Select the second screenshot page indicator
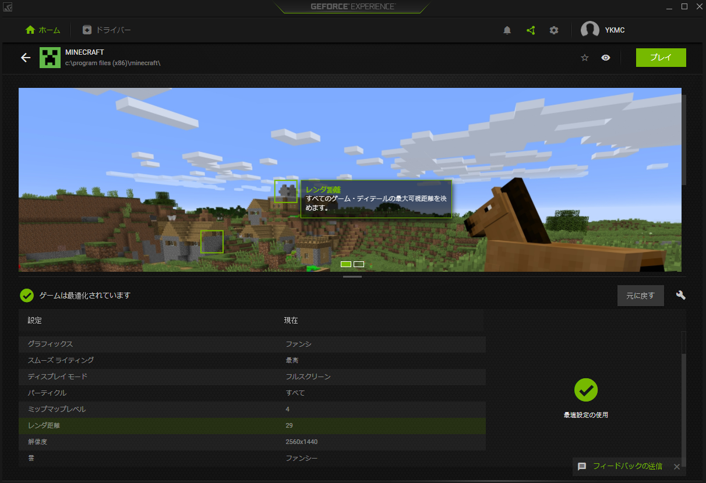 coord(359,264)
